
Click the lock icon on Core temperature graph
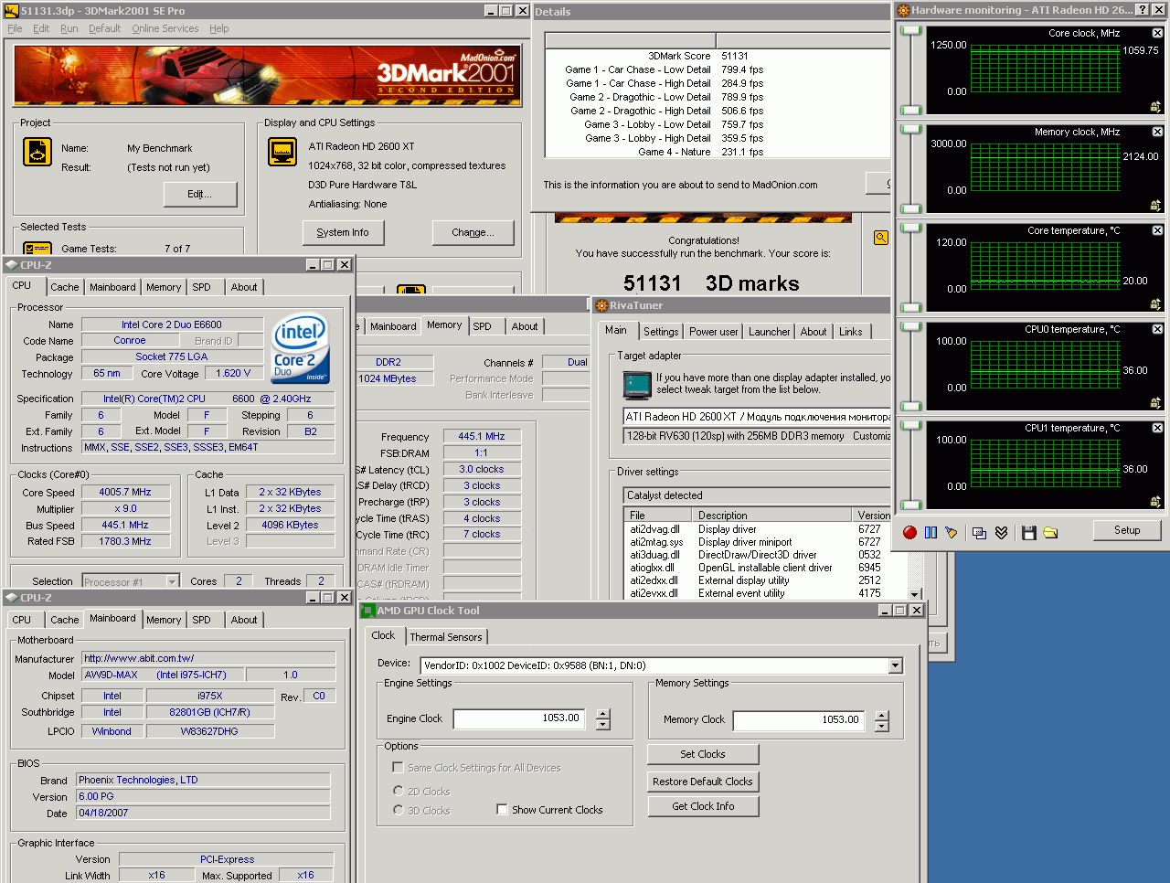(1155, 304)
